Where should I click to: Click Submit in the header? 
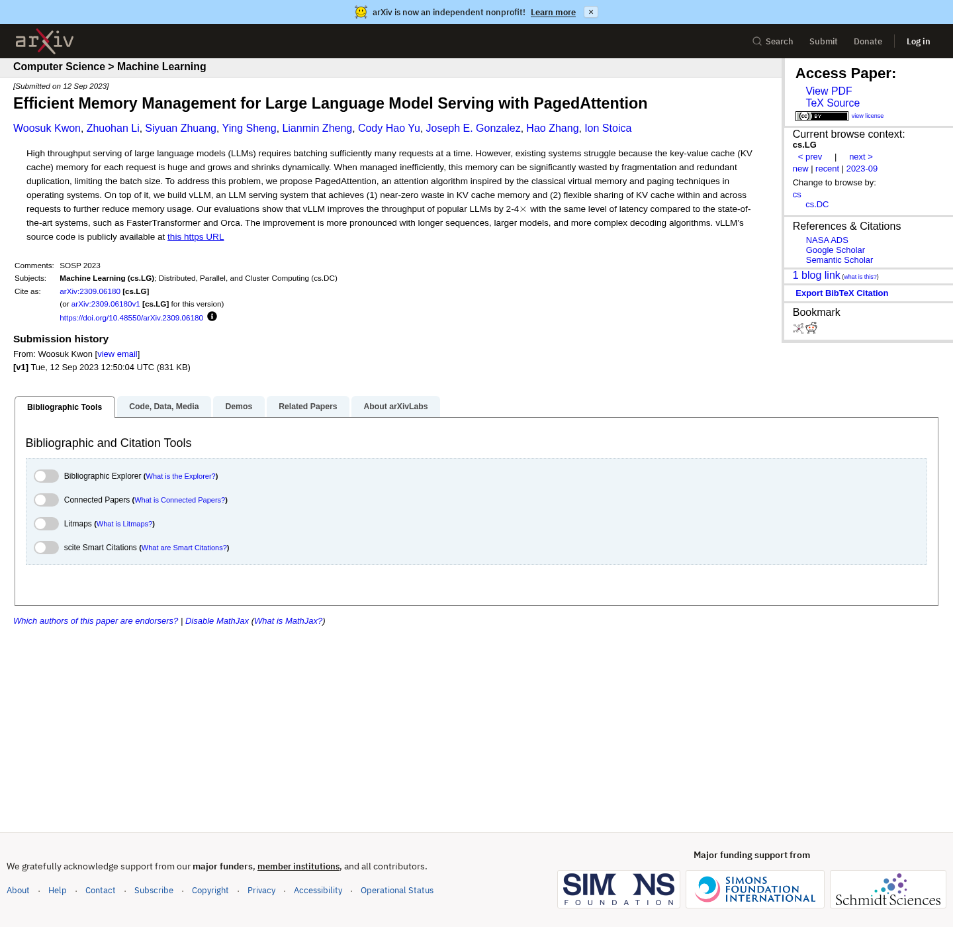point(823,41)
